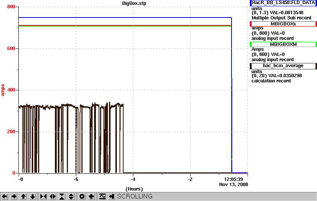Click the VAL=0.0350298 readout
The height and width of the screenshot is (201, 317).
coord(285,76)
